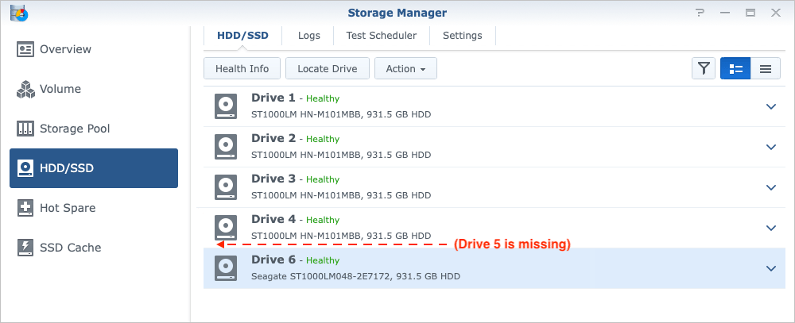Click the Hot Spare plus icon
The image size is (795, 323).
tap(25, 208)
